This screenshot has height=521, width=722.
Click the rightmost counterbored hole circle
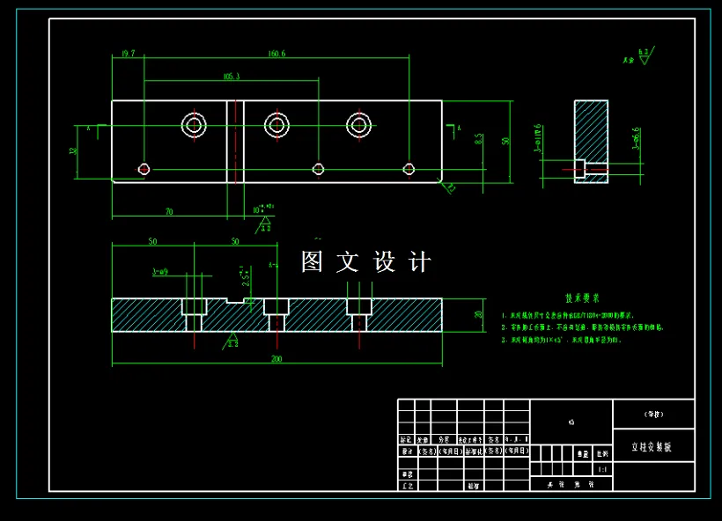pos(359,125)
